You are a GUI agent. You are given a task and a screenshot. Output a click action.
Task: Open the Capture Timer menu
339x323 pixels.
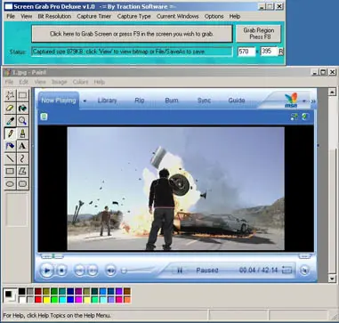tap(94, 16)
